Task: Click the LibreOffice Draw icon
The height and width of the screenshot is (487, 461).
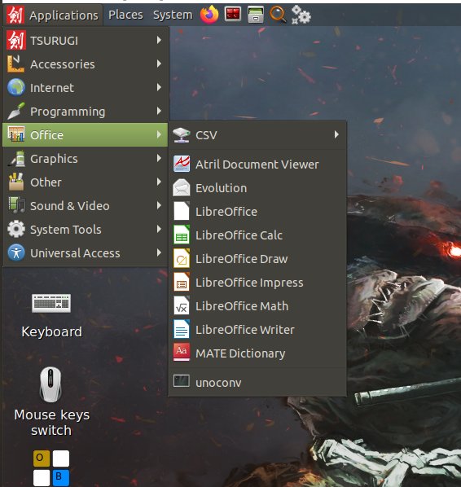Action: [182, 258]
